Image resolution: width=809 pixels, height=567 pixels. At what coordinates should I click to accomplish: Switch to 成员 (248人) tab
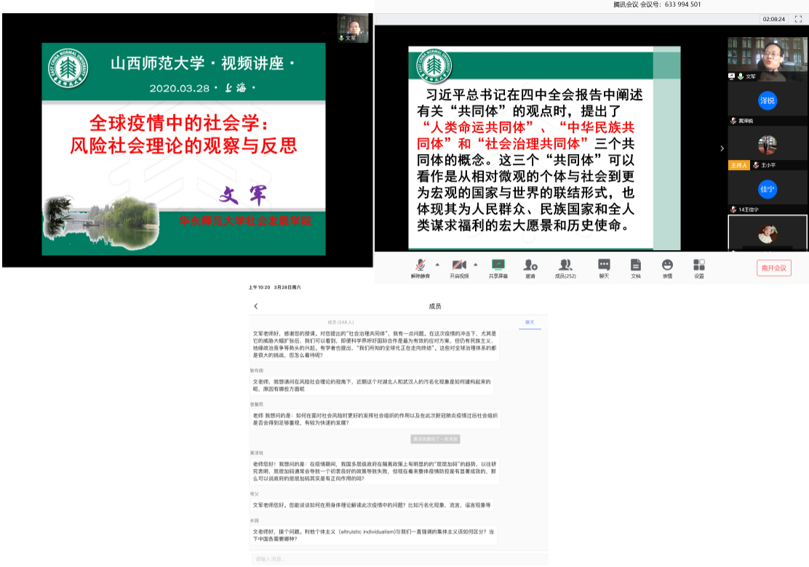click(x=340, y=321)
